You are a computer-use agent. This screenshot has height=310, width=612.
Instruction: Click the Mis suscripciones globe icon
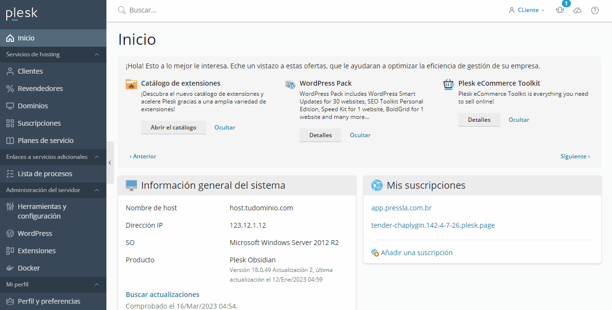pyautogui.click(x=377, y=185)
